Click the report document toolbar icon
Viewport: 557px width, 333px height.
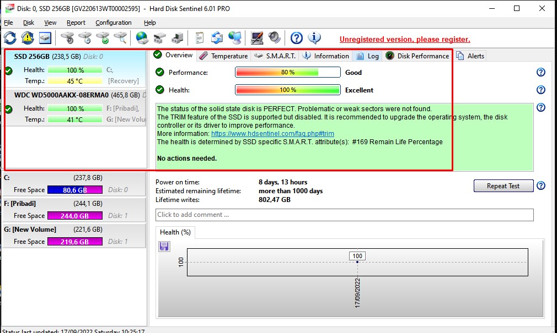click(199, 38)
